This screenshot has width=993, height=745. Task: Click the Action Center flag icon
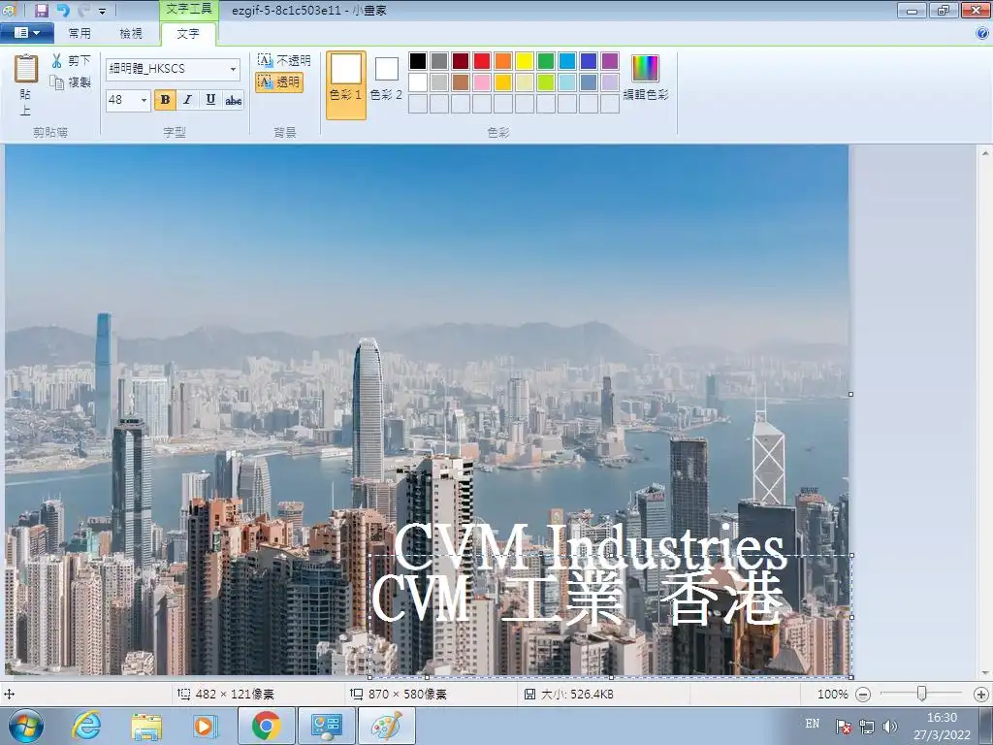point(843,726)
